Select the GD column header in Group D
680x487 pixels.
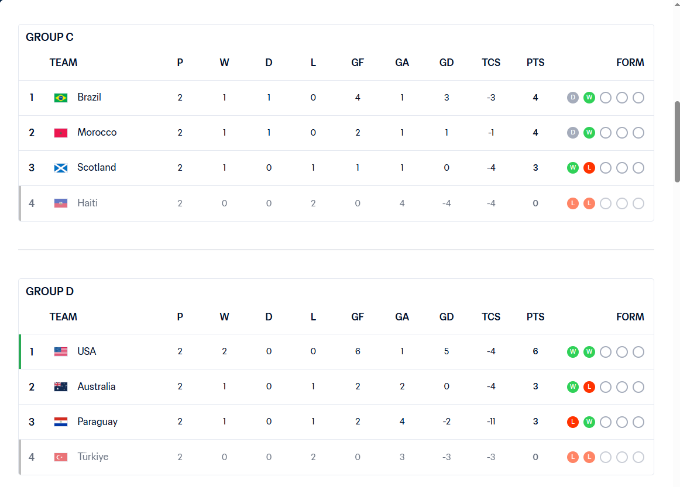click(447, 317)
